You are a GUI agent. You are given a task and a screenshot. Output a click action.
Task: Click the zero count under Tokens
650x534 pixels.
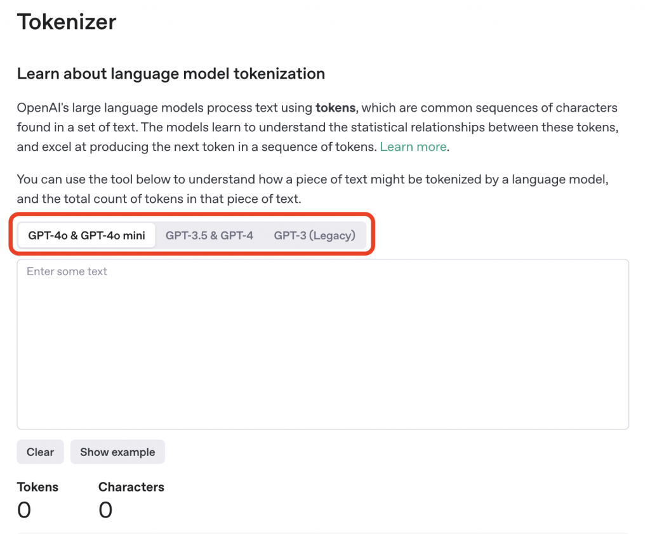24,510
